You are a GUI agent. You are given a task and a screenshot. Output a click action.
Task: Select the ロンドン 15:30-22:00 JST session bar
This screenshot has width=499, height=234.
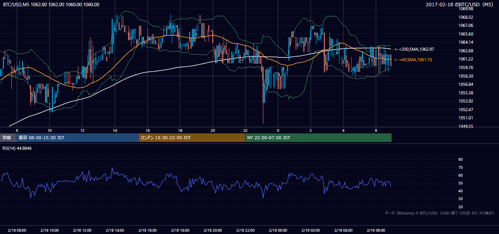(192, 138)
